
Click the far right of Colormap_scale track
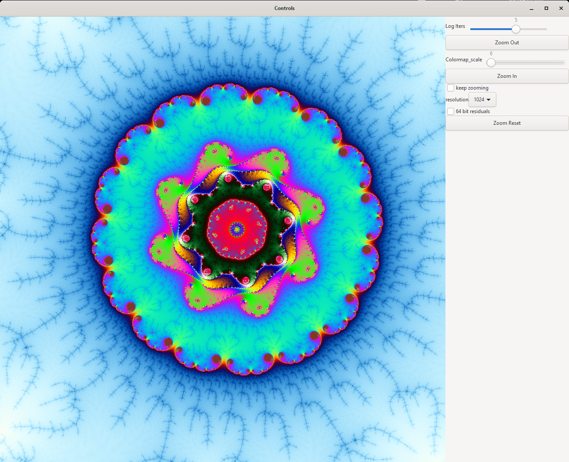(x=561, y=63)
